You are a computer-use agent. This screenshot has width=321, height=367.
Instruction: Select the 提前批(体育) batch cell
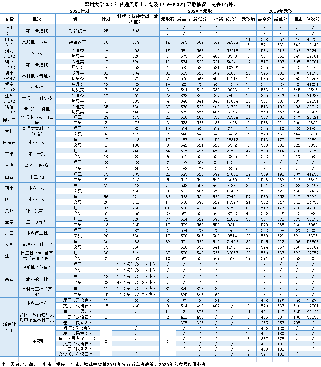click(37, 267)
